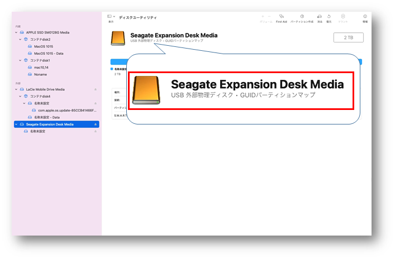Select the com.apple.os.update snapshot row
Viewport: 395px width, 259px height.
click(x=67, y=111)
